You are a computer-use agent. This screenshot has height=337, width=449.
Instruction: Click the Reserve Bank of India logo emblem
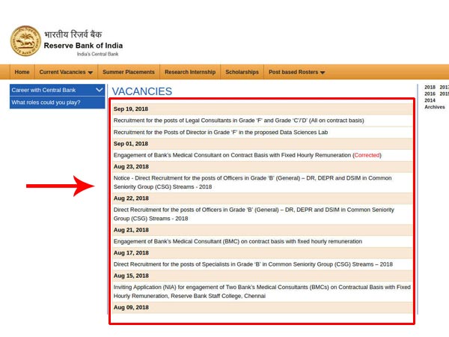(x=25, y=41)
